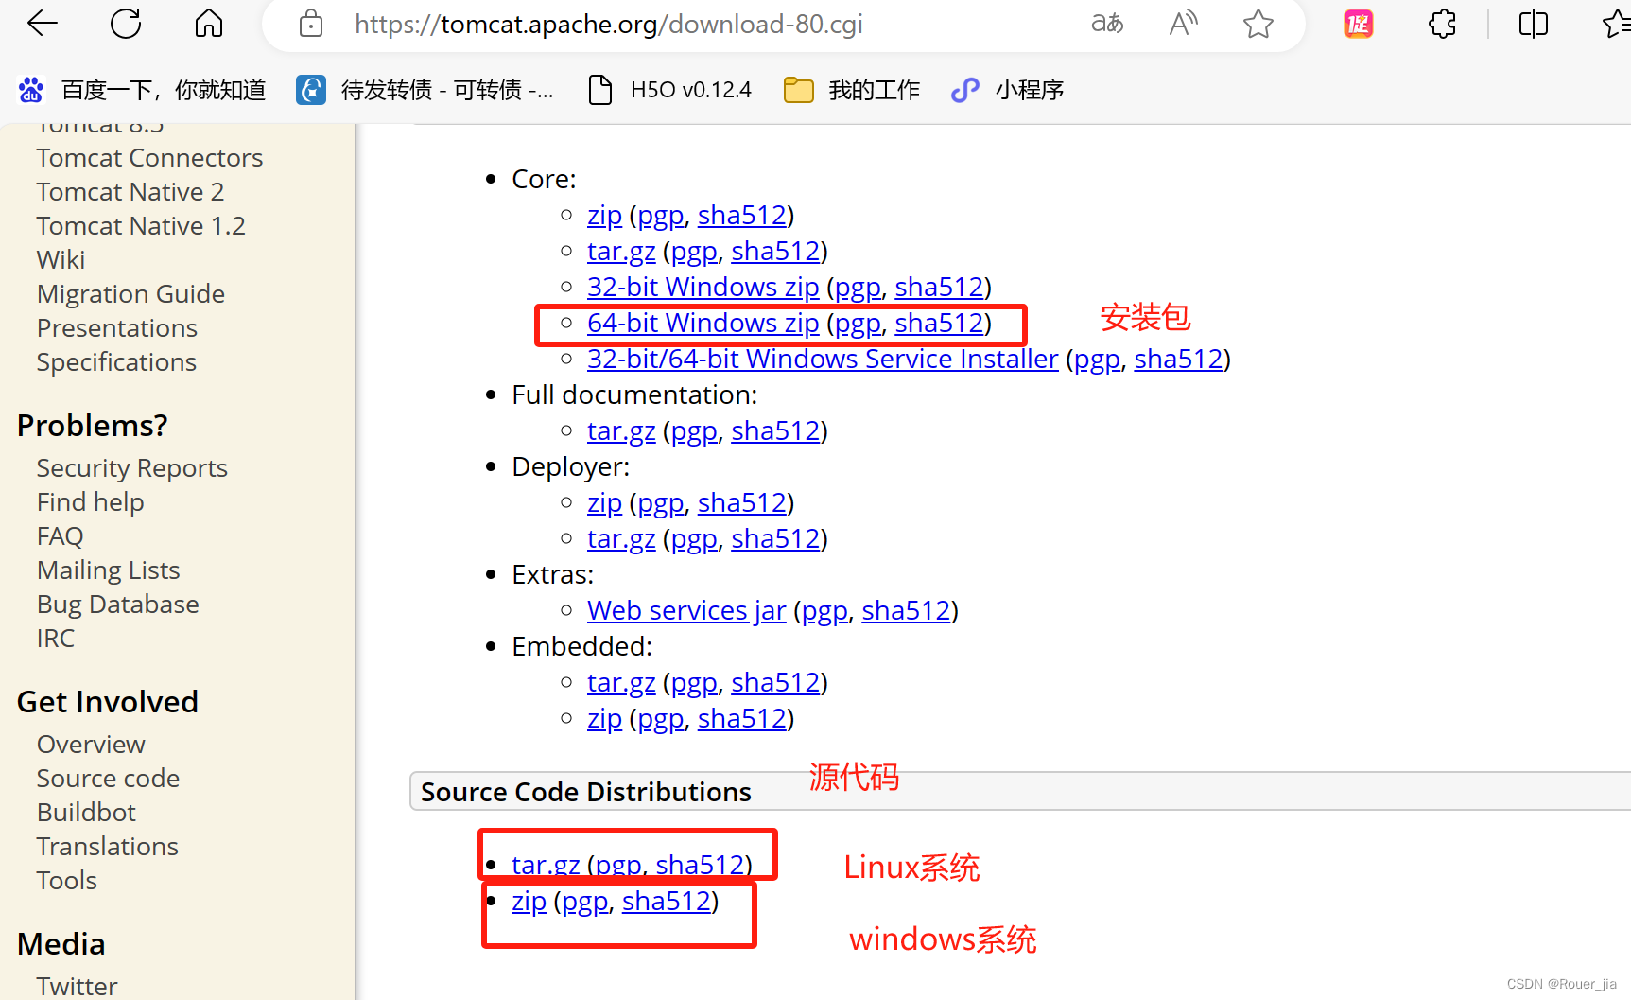Open sha512 for 32-bit Windows zip
The width and height of the screenshot is (1631, 1000).
click(x=939, y=288)
